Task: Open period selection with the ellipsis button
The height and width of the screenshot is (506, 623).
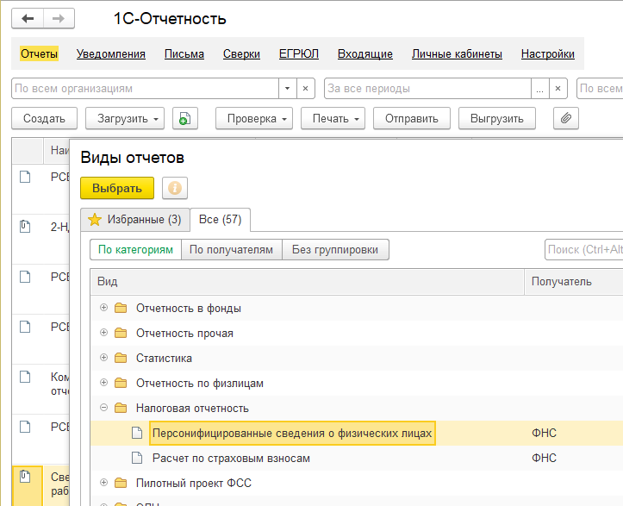Action: 539,89
